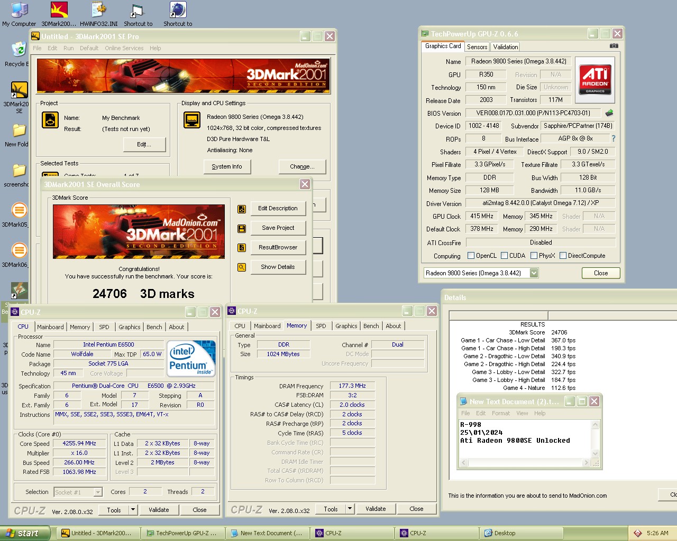Open Format menu in Notepad

click(x=500, y=413)
